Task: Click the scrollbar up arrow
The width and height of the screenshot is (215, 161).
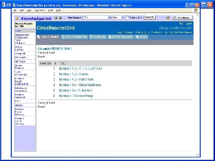Action: tap(197, 15)
